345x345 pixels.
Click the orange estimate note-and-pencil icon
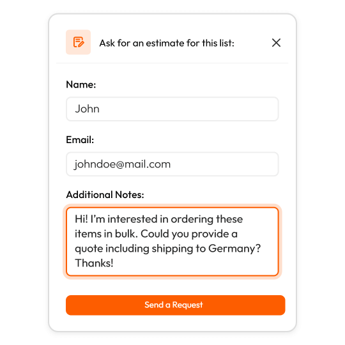coord(78,42)
